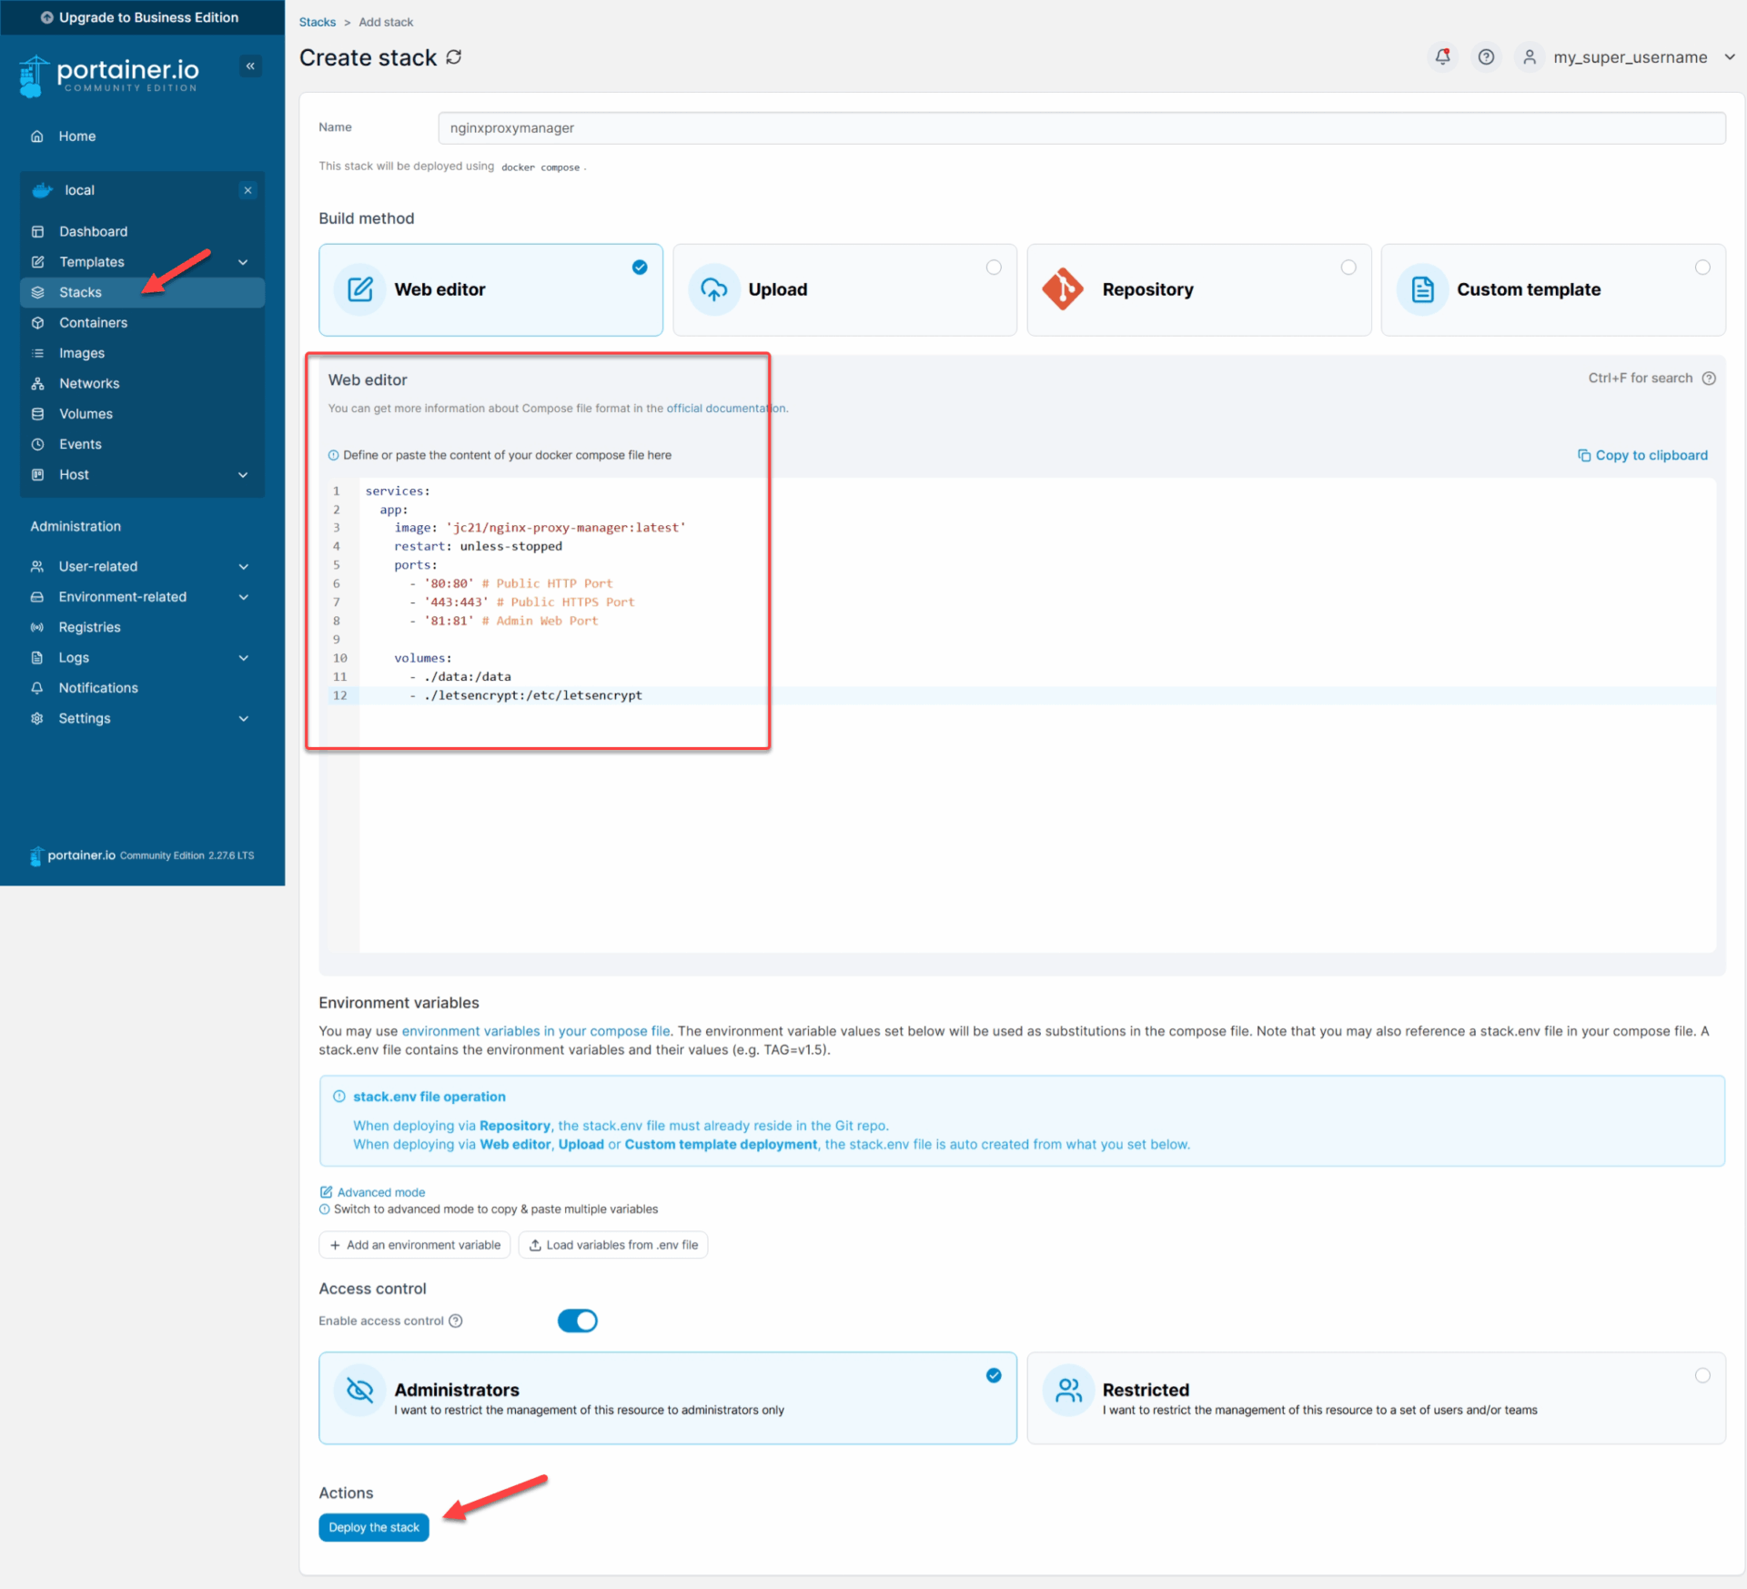Click Add an environment variable button
The image size is (1747, 1589).
414,1245
